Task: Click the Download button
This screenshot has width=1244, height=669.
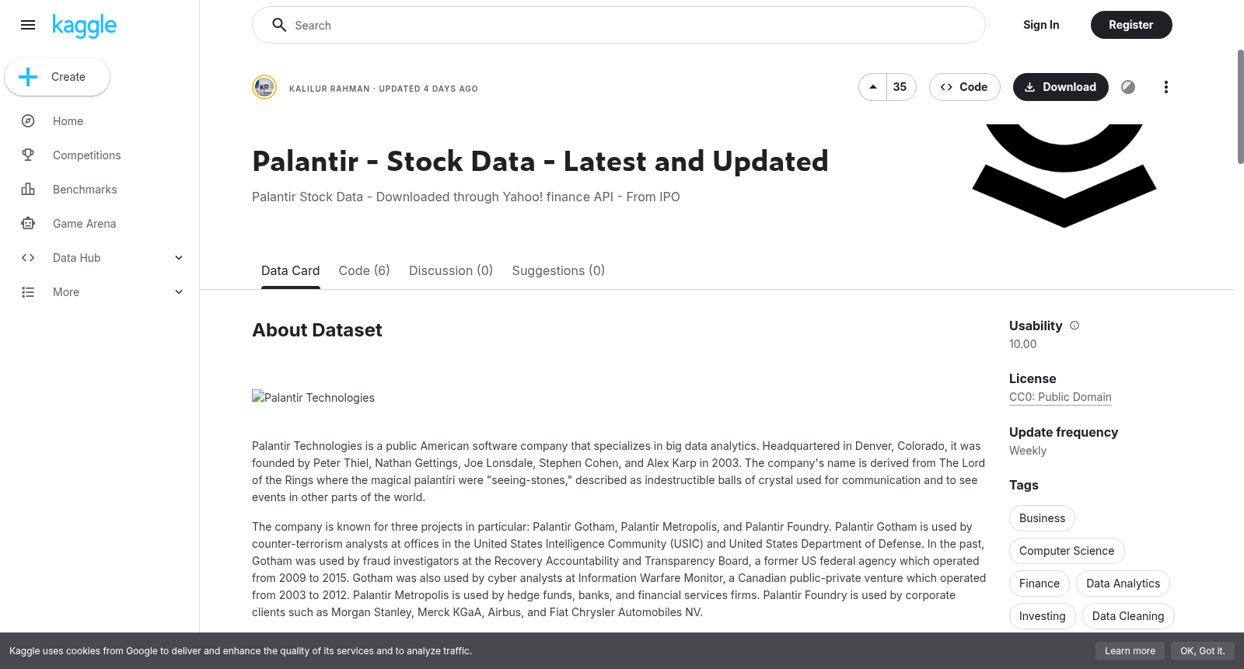Action: click(1061, 87)
